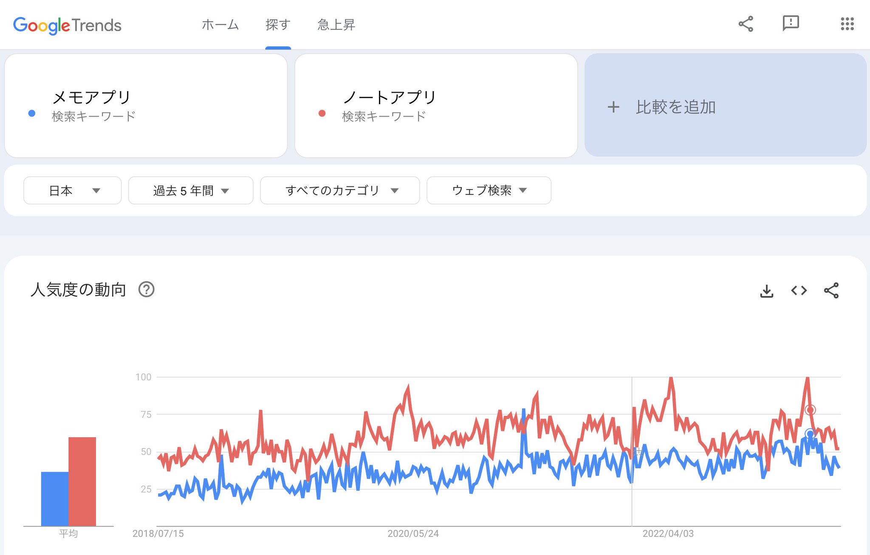Share the 人気度の動向 chart
The width and height of the screenshot is (870, 555).
831,291
